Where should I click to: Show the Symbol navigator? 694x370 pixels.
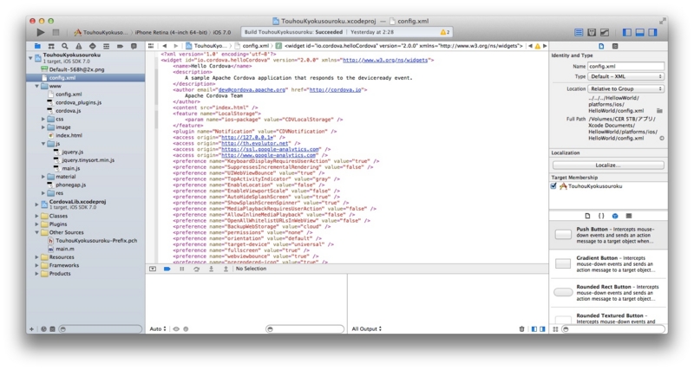(x=51, y=46)
